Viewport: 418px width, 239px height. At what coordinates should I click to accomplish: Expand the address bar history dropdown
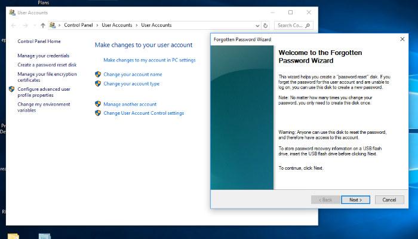tap(257, 25)
